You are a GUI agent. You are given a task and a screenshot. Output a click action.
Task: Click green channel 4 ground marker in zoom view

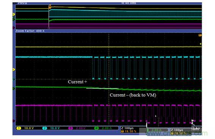pos(14,89)
